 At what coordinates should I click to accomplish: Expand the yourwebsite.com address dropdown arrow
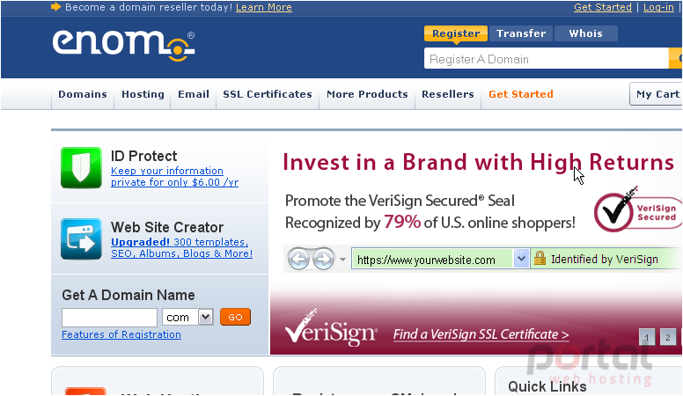pyautogui.click(x=521, y=259)
